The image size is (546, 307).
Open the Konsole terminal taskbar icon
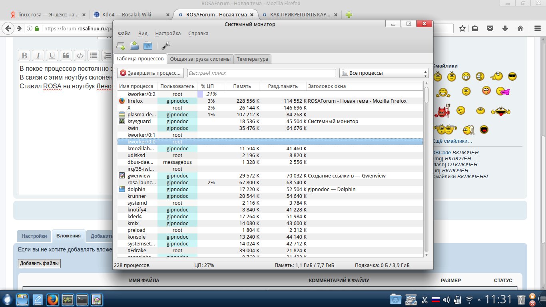82,299
